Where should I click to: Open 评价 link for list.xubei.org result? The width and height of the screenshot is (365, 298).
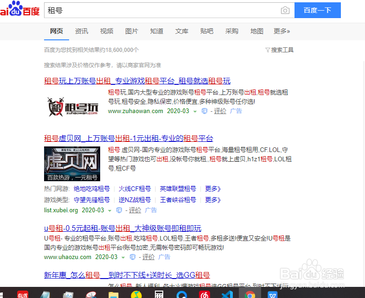tap(135, 210)
